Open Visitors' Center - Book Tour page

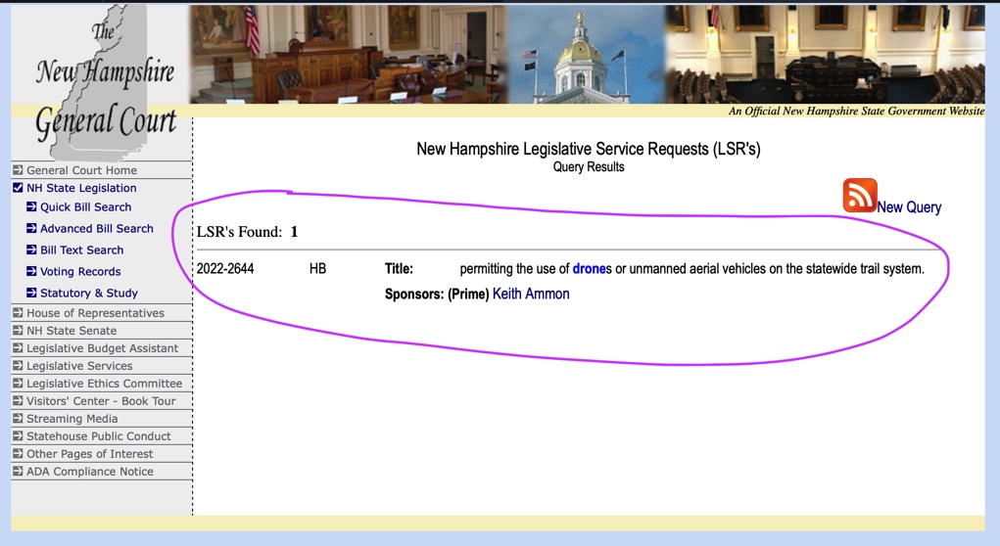pyautogui.click(x=101, y=401)
